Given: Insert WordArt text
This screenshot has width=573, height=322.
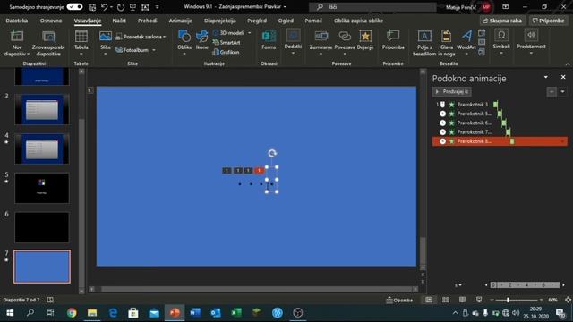Looking at the screenshot, I should pos(466,43).
